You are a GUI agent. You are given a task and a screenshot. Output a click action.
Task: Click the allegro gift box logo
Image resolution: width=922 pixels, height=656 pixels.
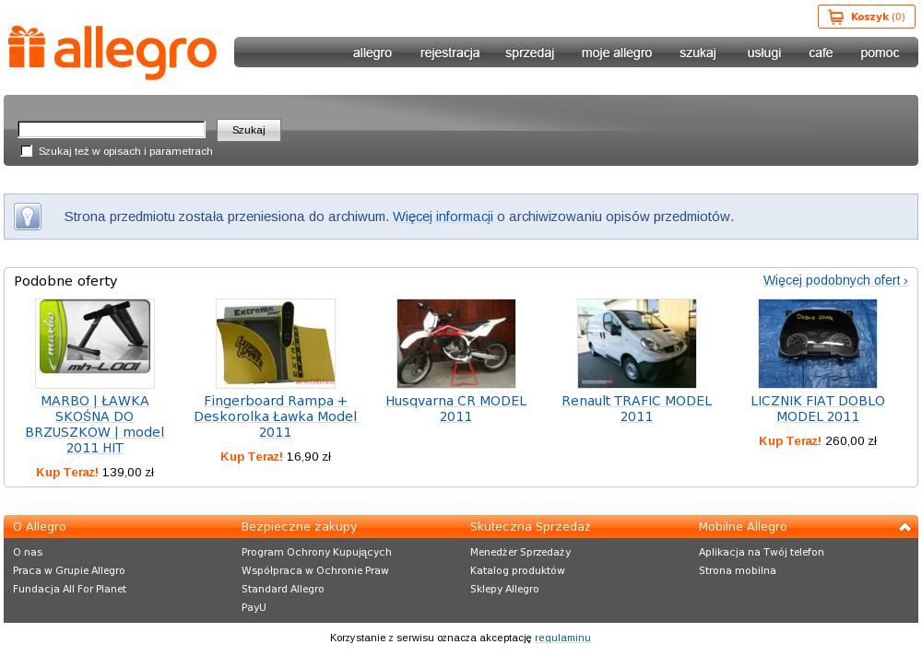point(112,52)
